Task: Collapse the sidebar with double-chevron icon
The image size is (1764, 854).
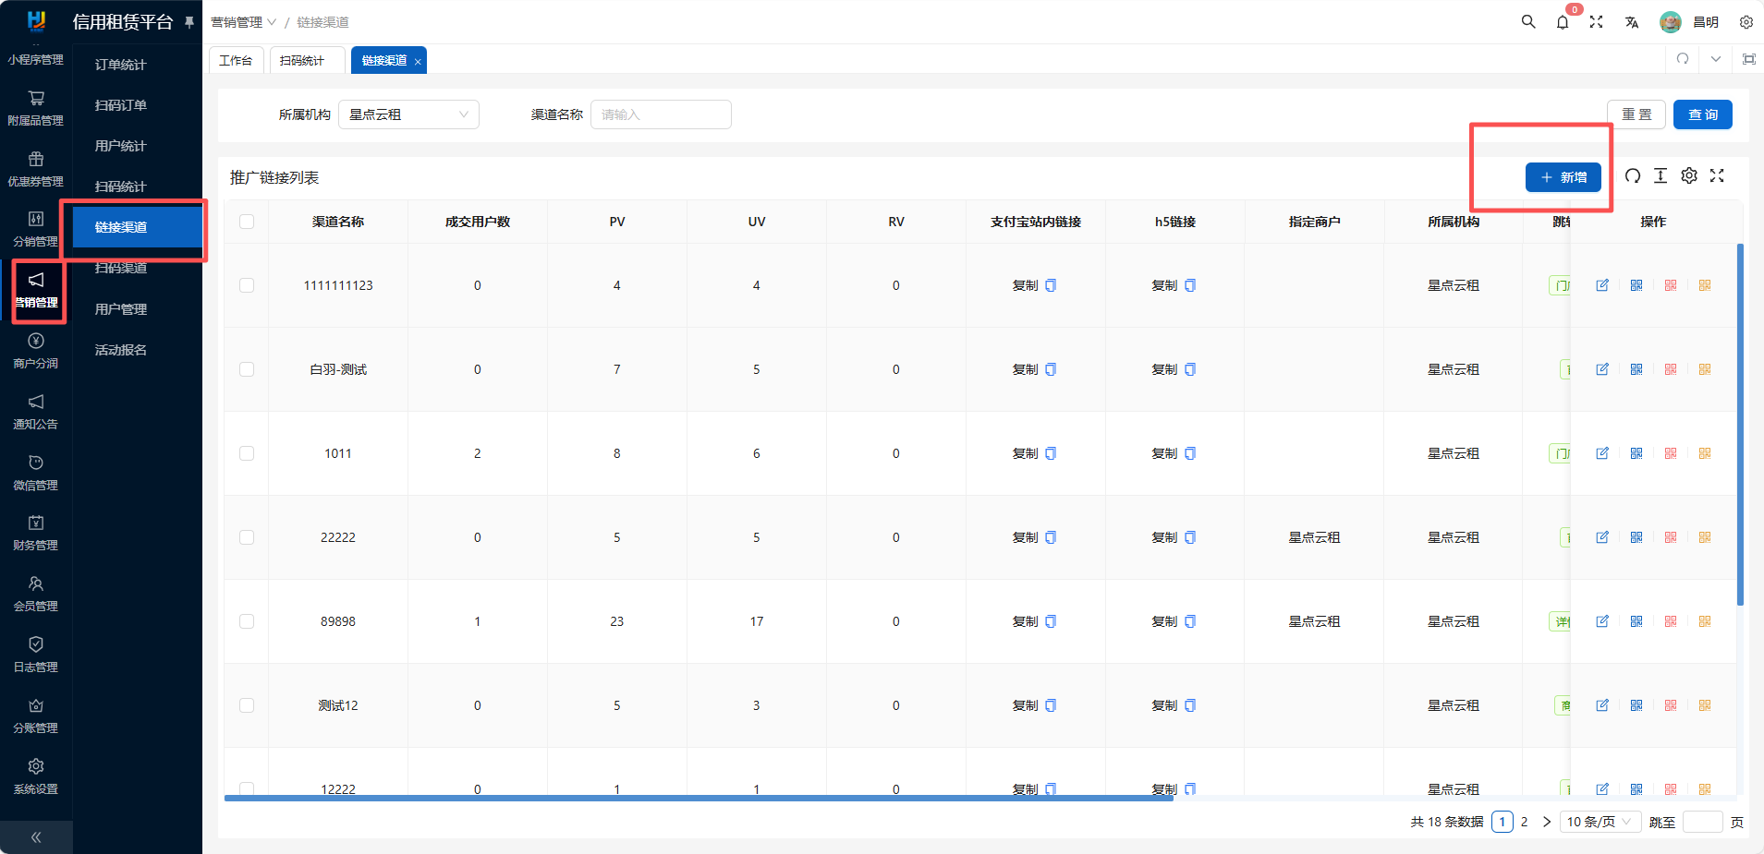Action: tap(36, 837)
